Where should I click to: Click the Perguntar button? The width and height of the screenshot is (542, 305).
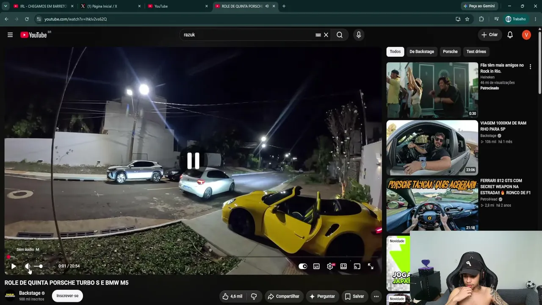(x=322, y=297)
